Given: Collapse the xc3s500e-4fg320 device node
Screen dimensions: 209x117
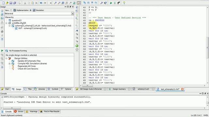Looking at the screenshot, I should click(x=7, y=23).
